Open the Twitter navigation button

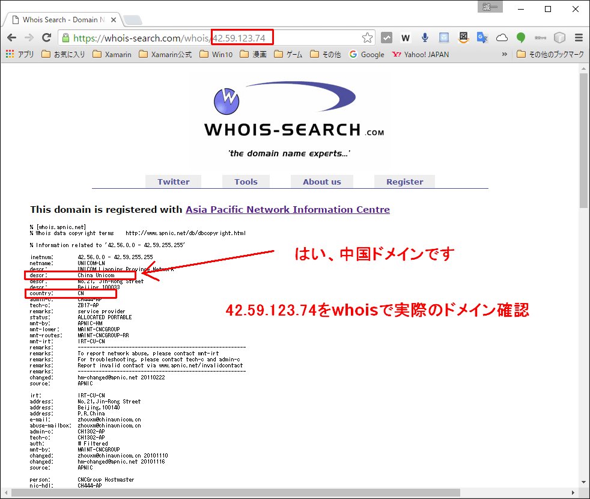click(x=174, y=182)
